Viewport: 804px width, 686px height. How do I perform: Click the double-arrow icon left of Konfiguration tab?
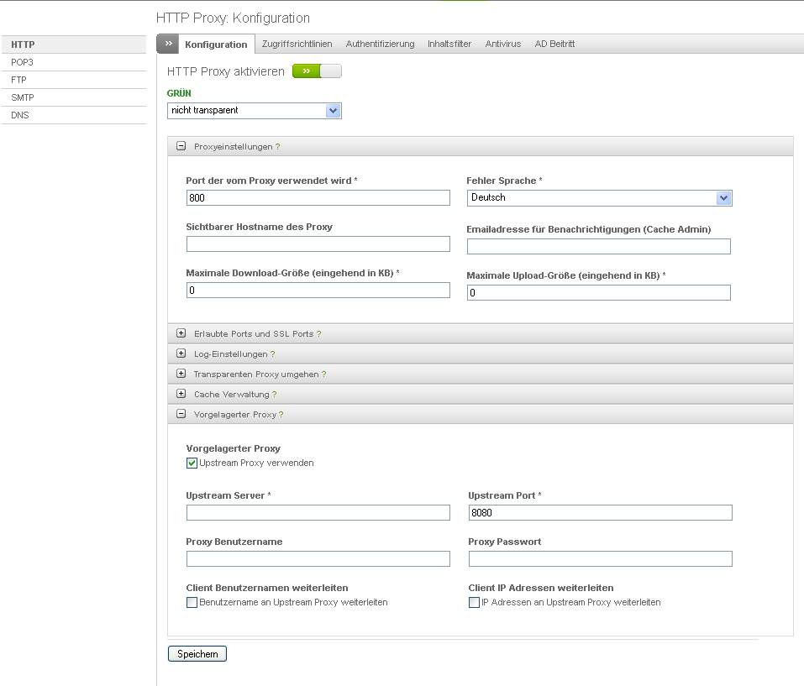pos(168,44)
